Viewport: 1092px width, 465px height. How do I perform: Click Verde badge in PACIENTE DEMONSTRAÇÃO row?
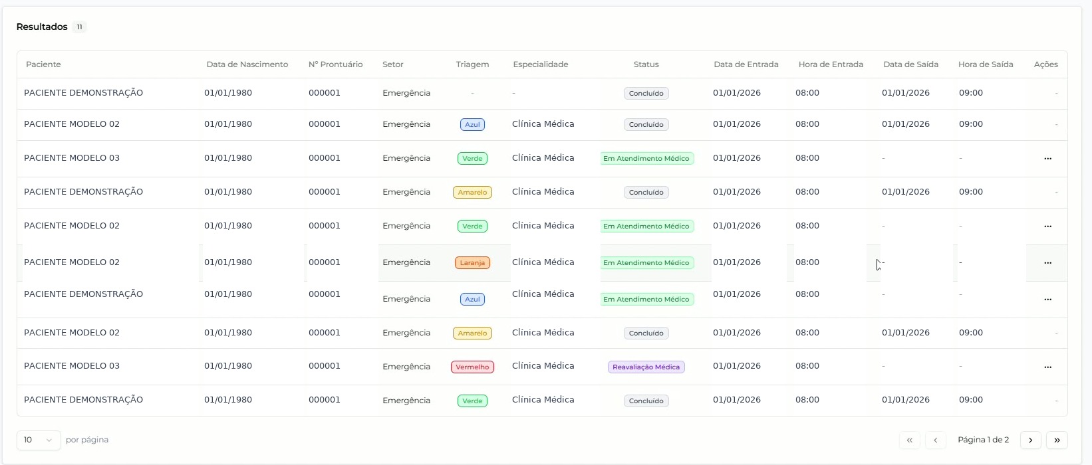click(x=472, y=401)
